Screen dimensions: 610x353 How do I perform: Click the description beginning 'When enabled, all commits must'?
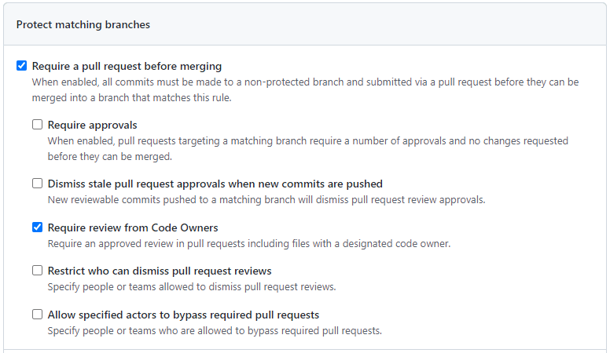click(x=305, y=89)
